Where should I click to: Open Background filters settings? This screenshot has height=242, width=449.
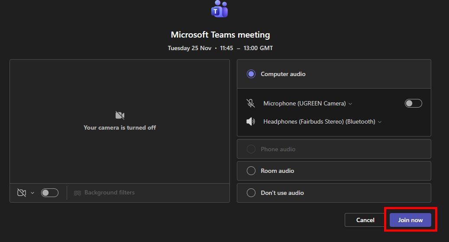tap(109, 193)
